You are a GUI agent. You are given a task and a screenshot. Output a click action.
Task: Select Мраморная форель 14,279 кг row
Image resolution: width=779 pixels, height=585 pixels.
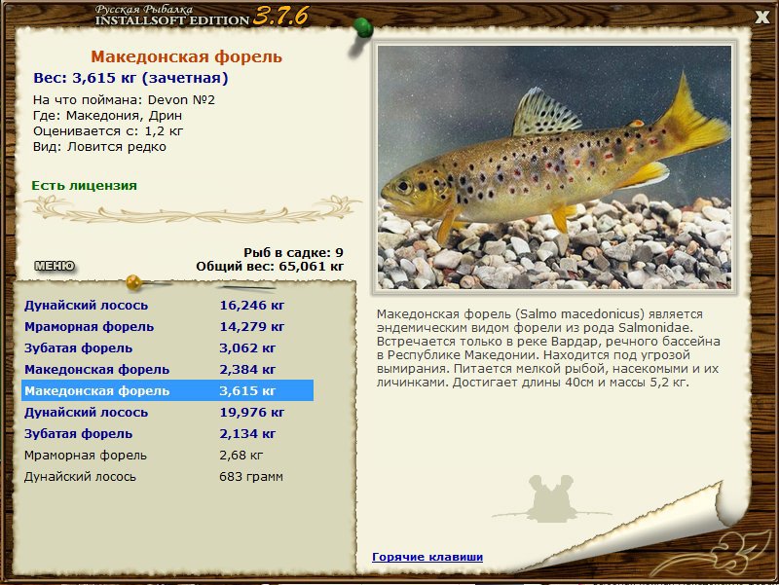pyautogui.click(x=167, y=326)
